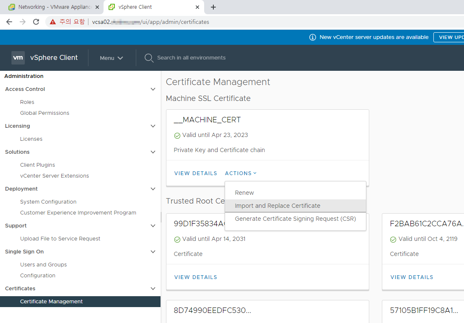Image resolution: width=464 pixels, height=323 pixels.
Task: Click the search magnifier icon
Action: pos(149,58)
